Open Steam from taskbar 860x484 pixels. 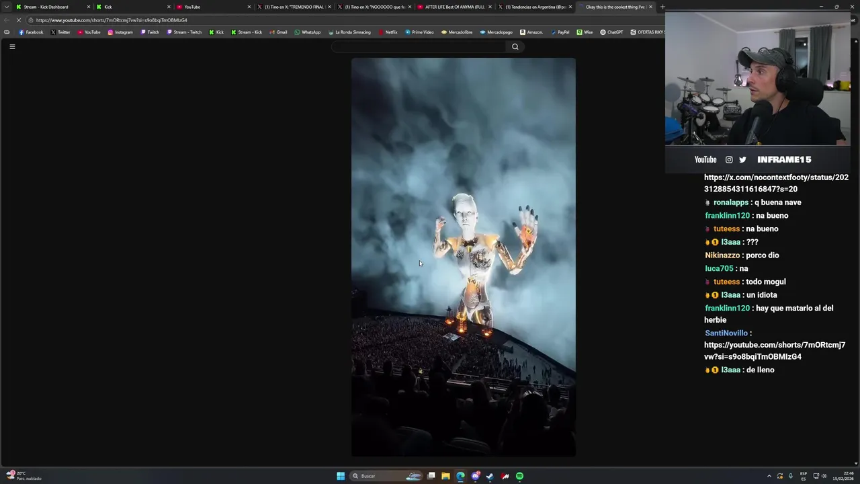pos(490,476)
